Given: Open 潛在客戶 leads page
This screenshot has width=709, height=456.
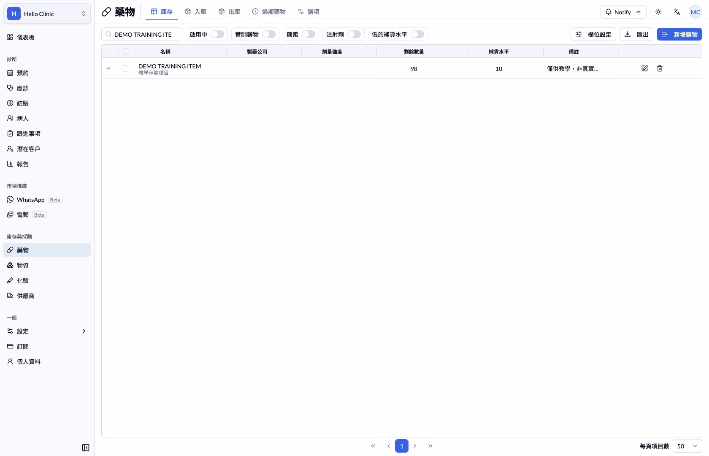Looking at the screenshot, I should point(47,149).
